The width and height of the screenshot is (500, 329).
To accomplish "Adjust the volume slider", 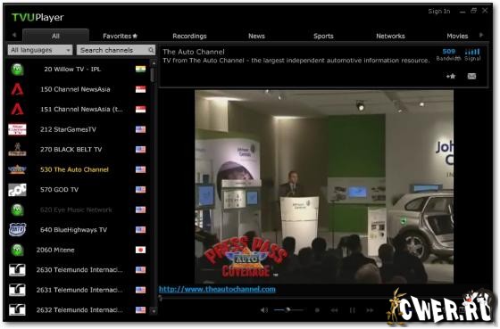I will pos(289,309).
